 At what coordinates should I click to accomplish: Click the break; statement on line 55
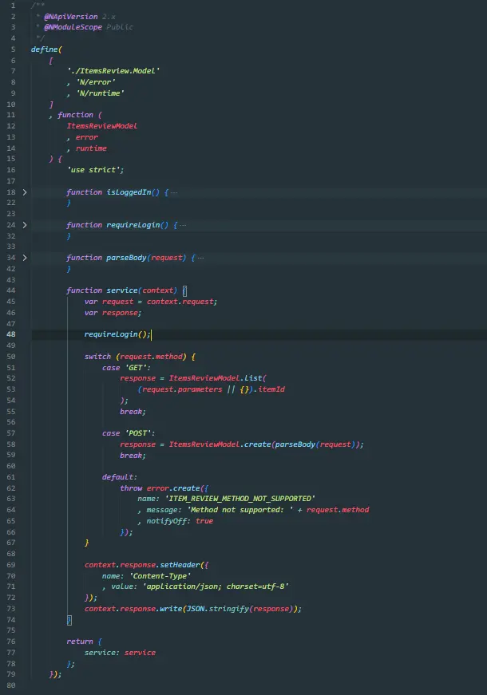[x=133, y=412]
